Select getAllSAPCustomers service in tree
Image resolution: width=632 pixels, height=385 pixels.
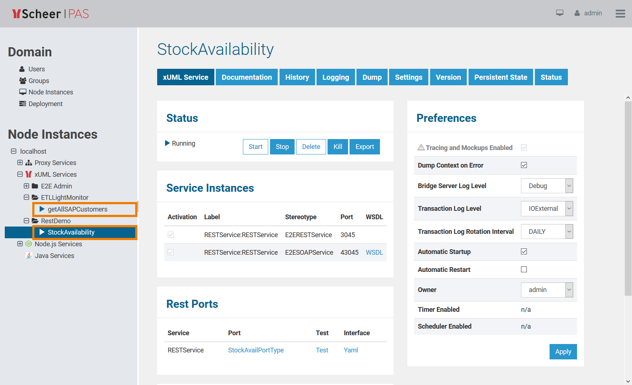pos(77,209)
